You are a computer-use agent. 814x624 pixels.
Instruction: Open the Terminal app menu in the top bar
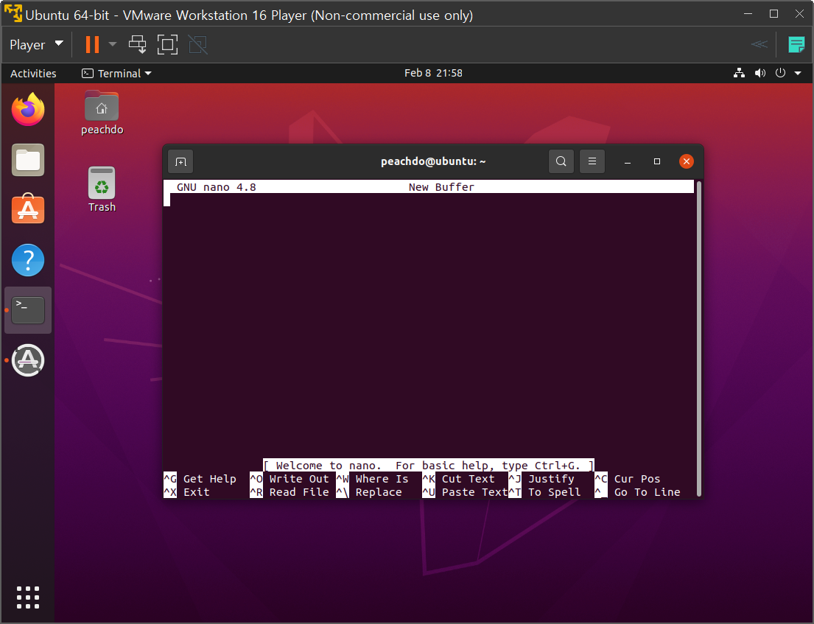117,73
